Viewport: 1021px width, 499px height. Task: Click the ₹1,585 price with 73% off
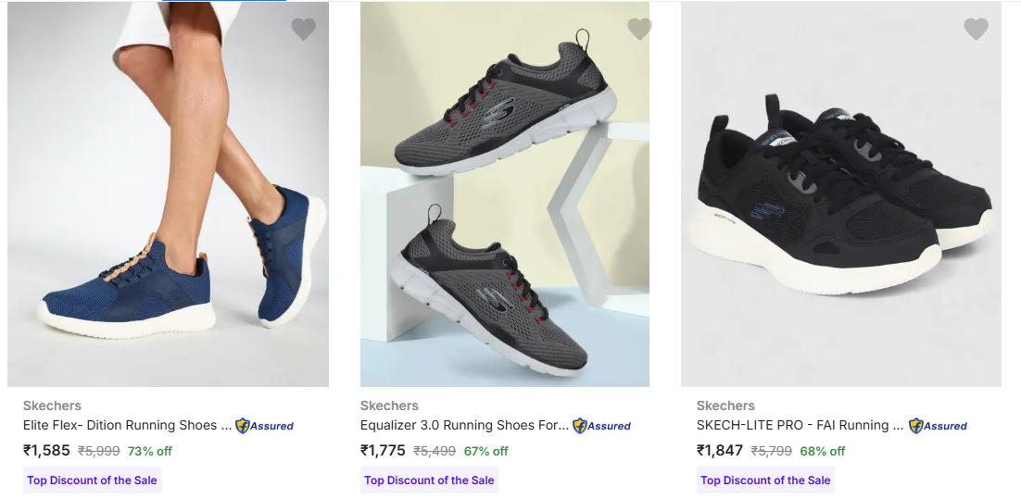(x=46, y=451)
